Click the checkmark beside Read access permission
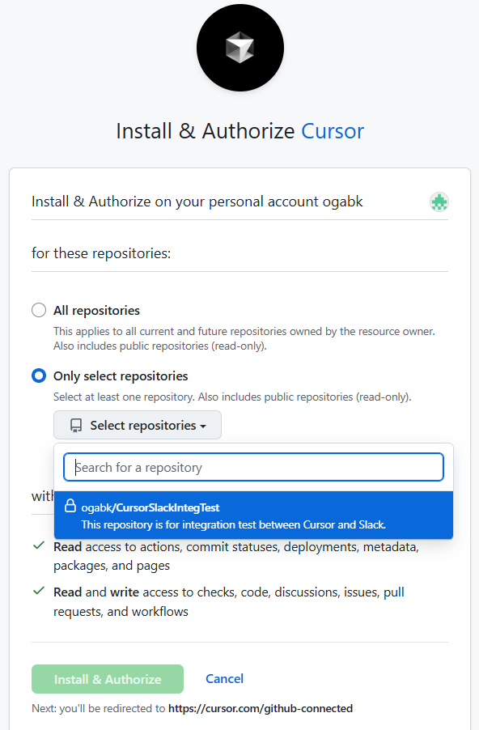 point(37,546)
